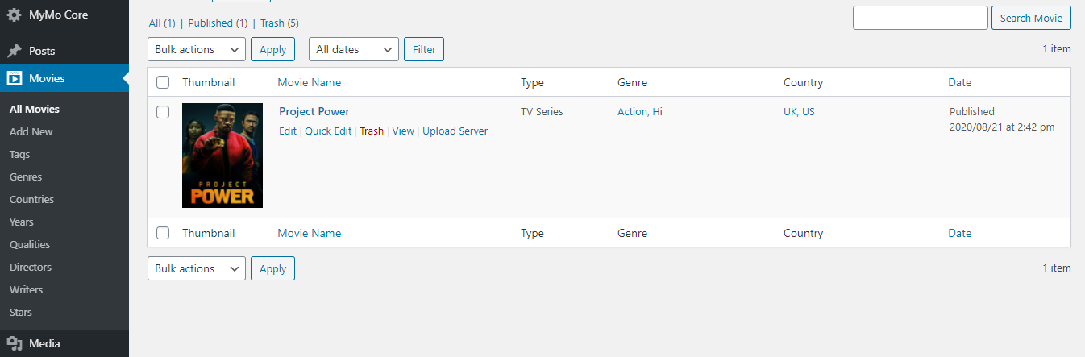
Task: Click the Genre column header
Action: tap(632, 82)
